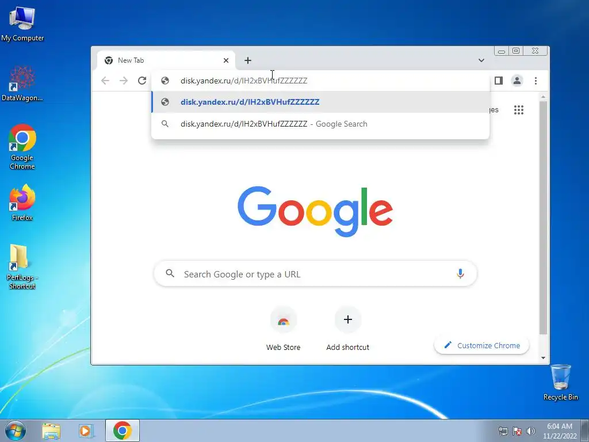Click the Chrome taskbar button
Screen dimensions: 589x442
click(123, 430)
